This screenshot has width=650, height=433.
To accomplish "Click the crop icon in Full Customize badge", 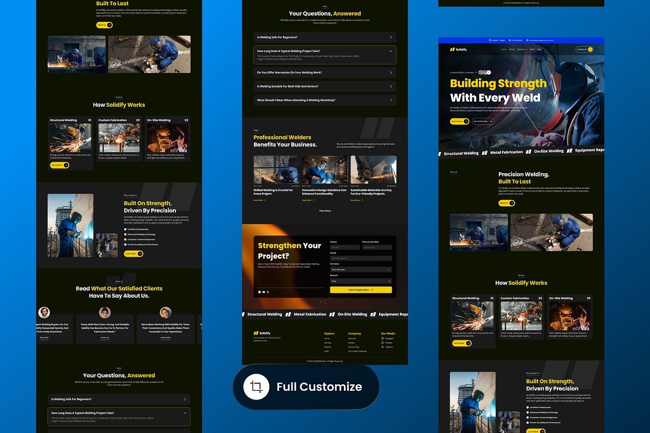I will tap(257, 386).
